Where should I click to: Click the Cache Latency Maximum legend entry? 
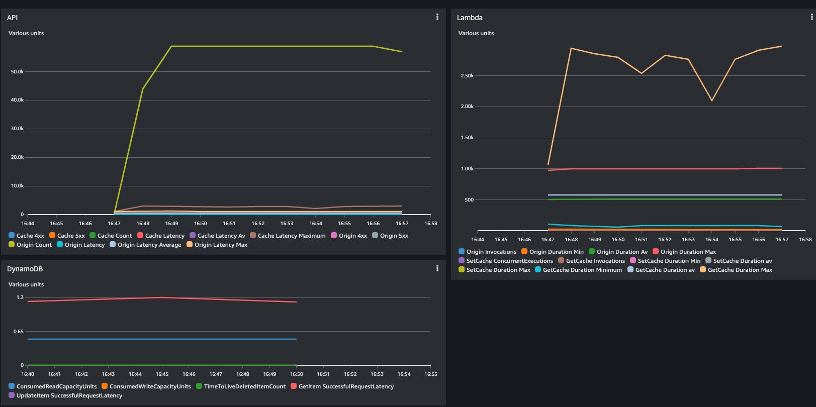coord(288,236)
